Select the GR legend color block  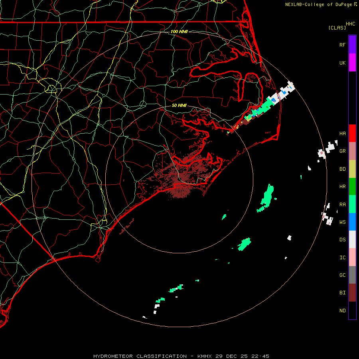tap(352, 151)
